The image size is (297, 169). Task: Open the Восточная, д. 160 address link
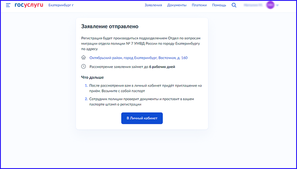[x=138, y=58]
